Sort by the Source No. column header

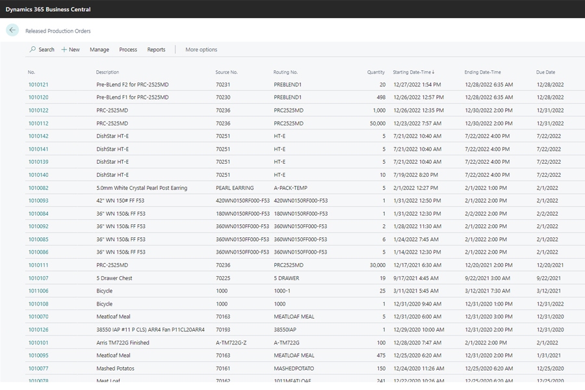point(226,72)
